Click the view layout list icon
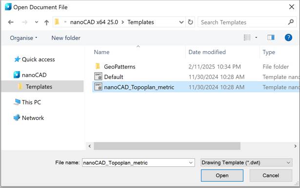Image resolution: width=300 pixels, height=188 pixels. (247, 38)
